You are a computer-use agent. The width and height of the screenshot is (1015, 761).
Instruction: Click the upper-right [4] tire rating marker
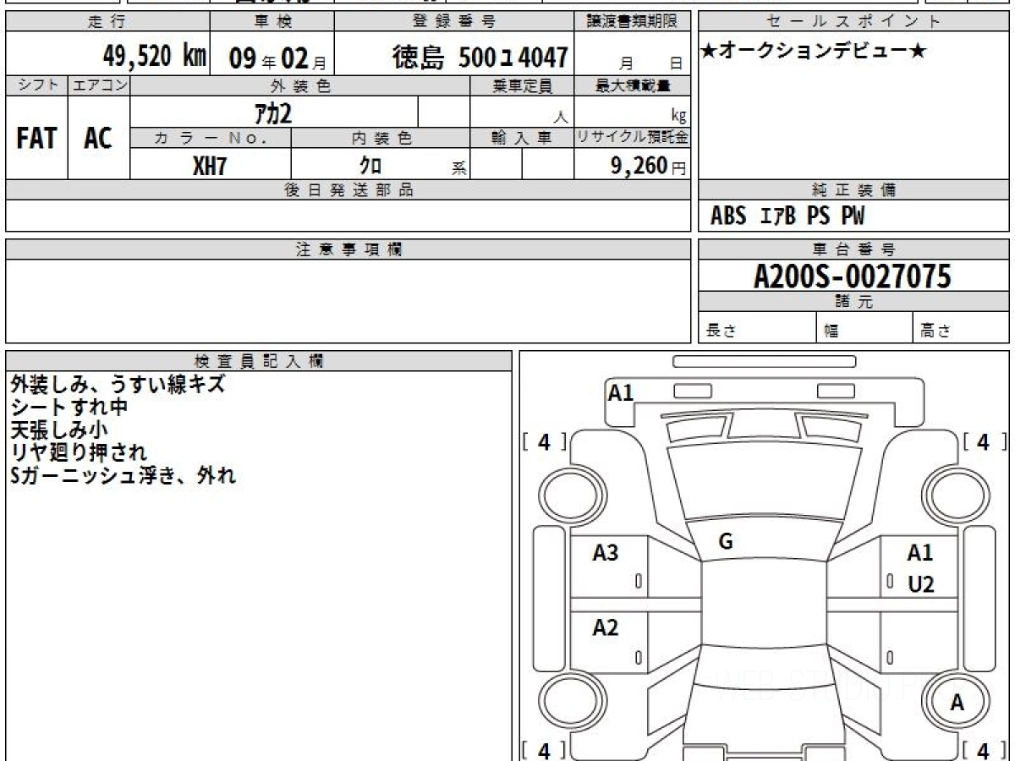point(983,441)
